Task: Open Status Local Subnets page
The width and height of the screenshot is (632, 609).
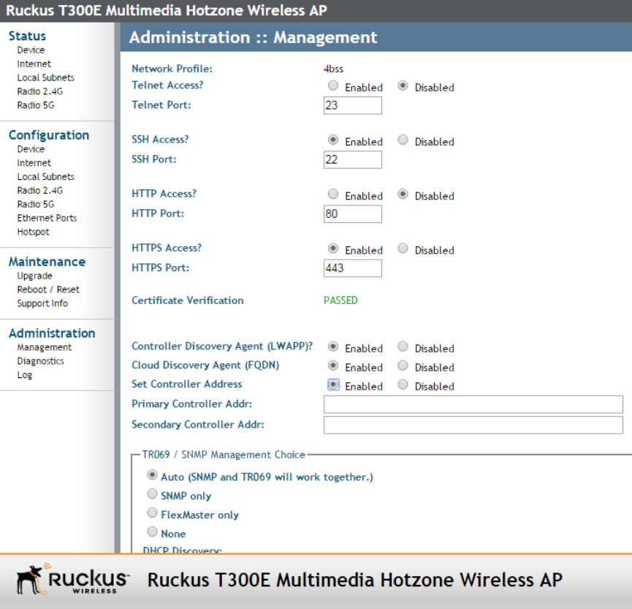Action: tap(45, 77)
